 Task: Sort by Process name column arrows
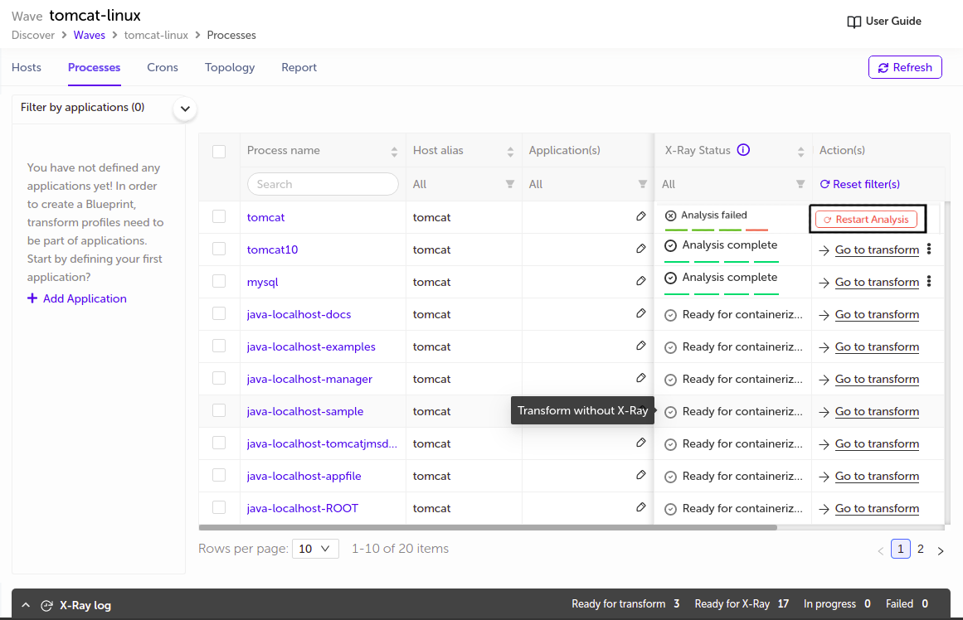(x=394, y=151)
